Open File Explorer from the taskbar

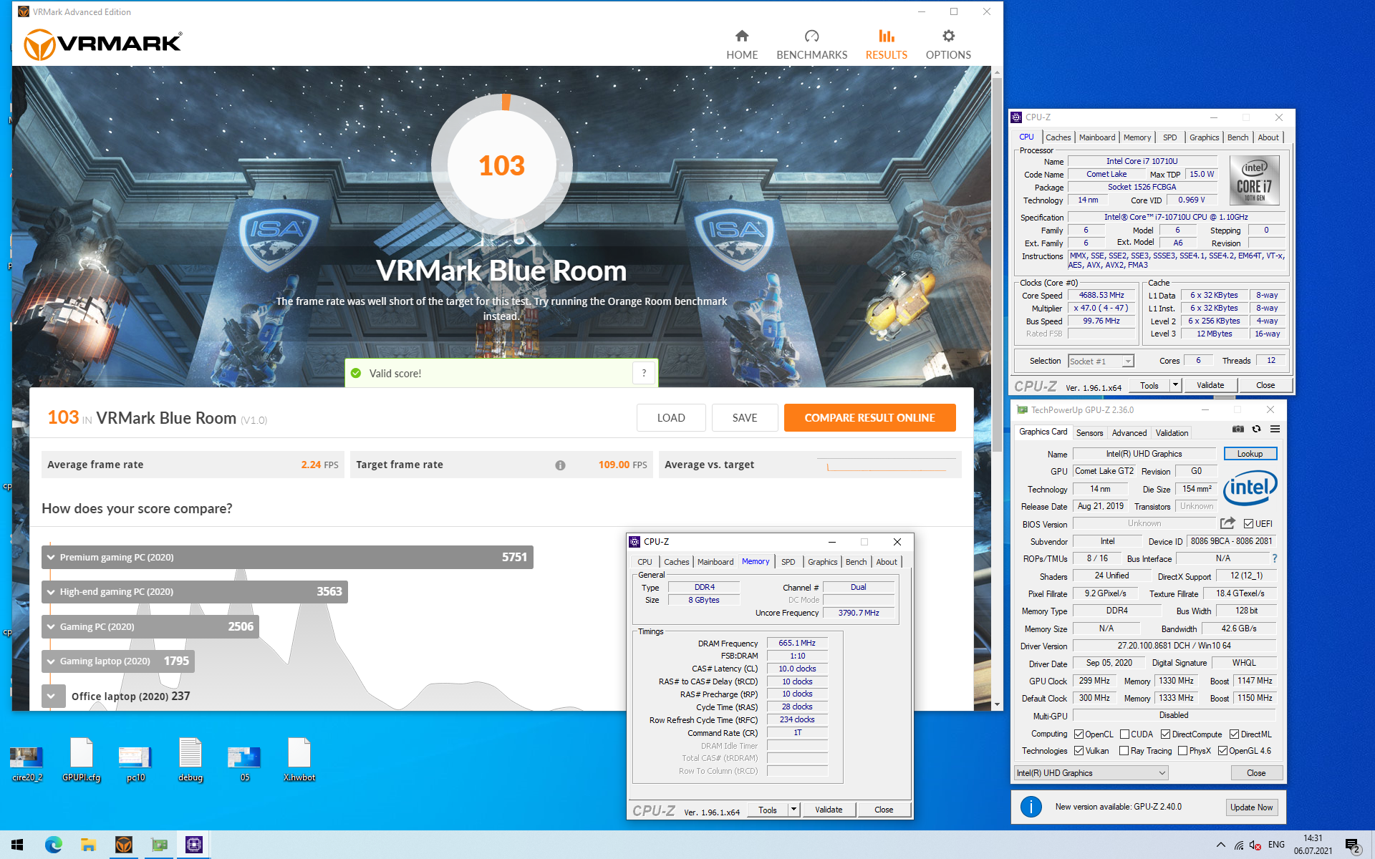point(88,845)
